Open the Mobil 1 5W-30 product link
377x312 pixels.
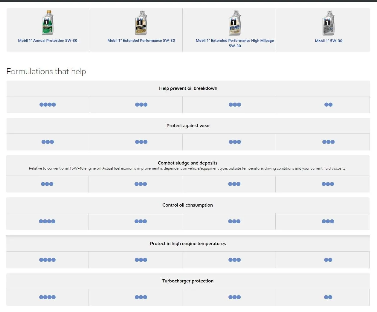[x=329, y=41]
